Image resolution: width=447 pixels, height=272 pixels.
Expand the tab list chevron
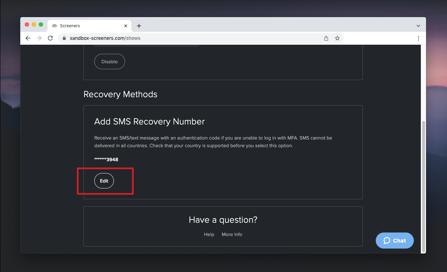click(418, 26)
